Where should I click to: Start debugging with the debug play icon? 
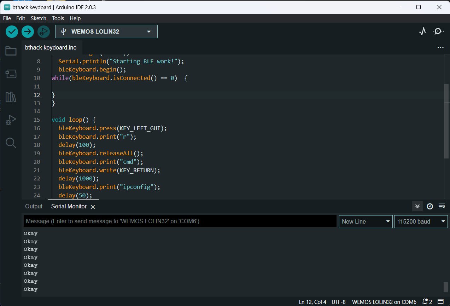click(x=43, y=31)
